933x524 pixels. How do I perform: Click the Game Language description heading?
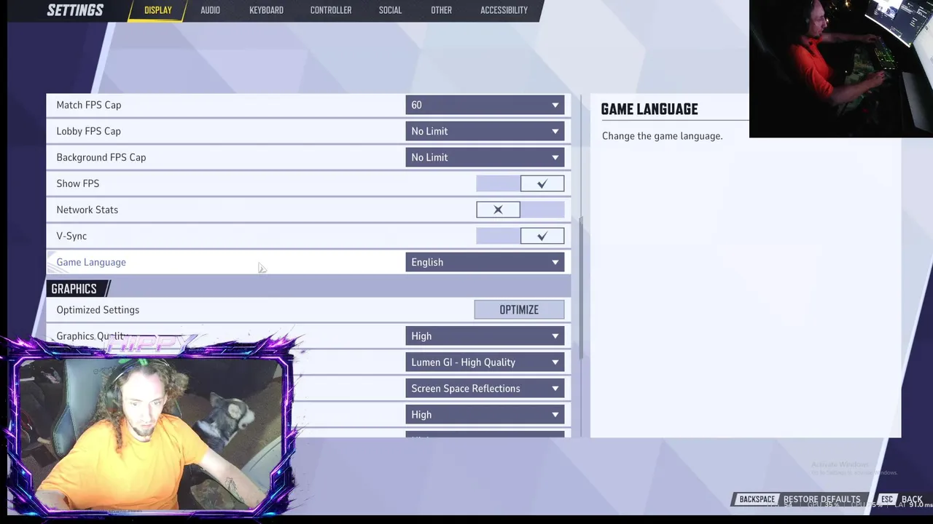point(649,109)
